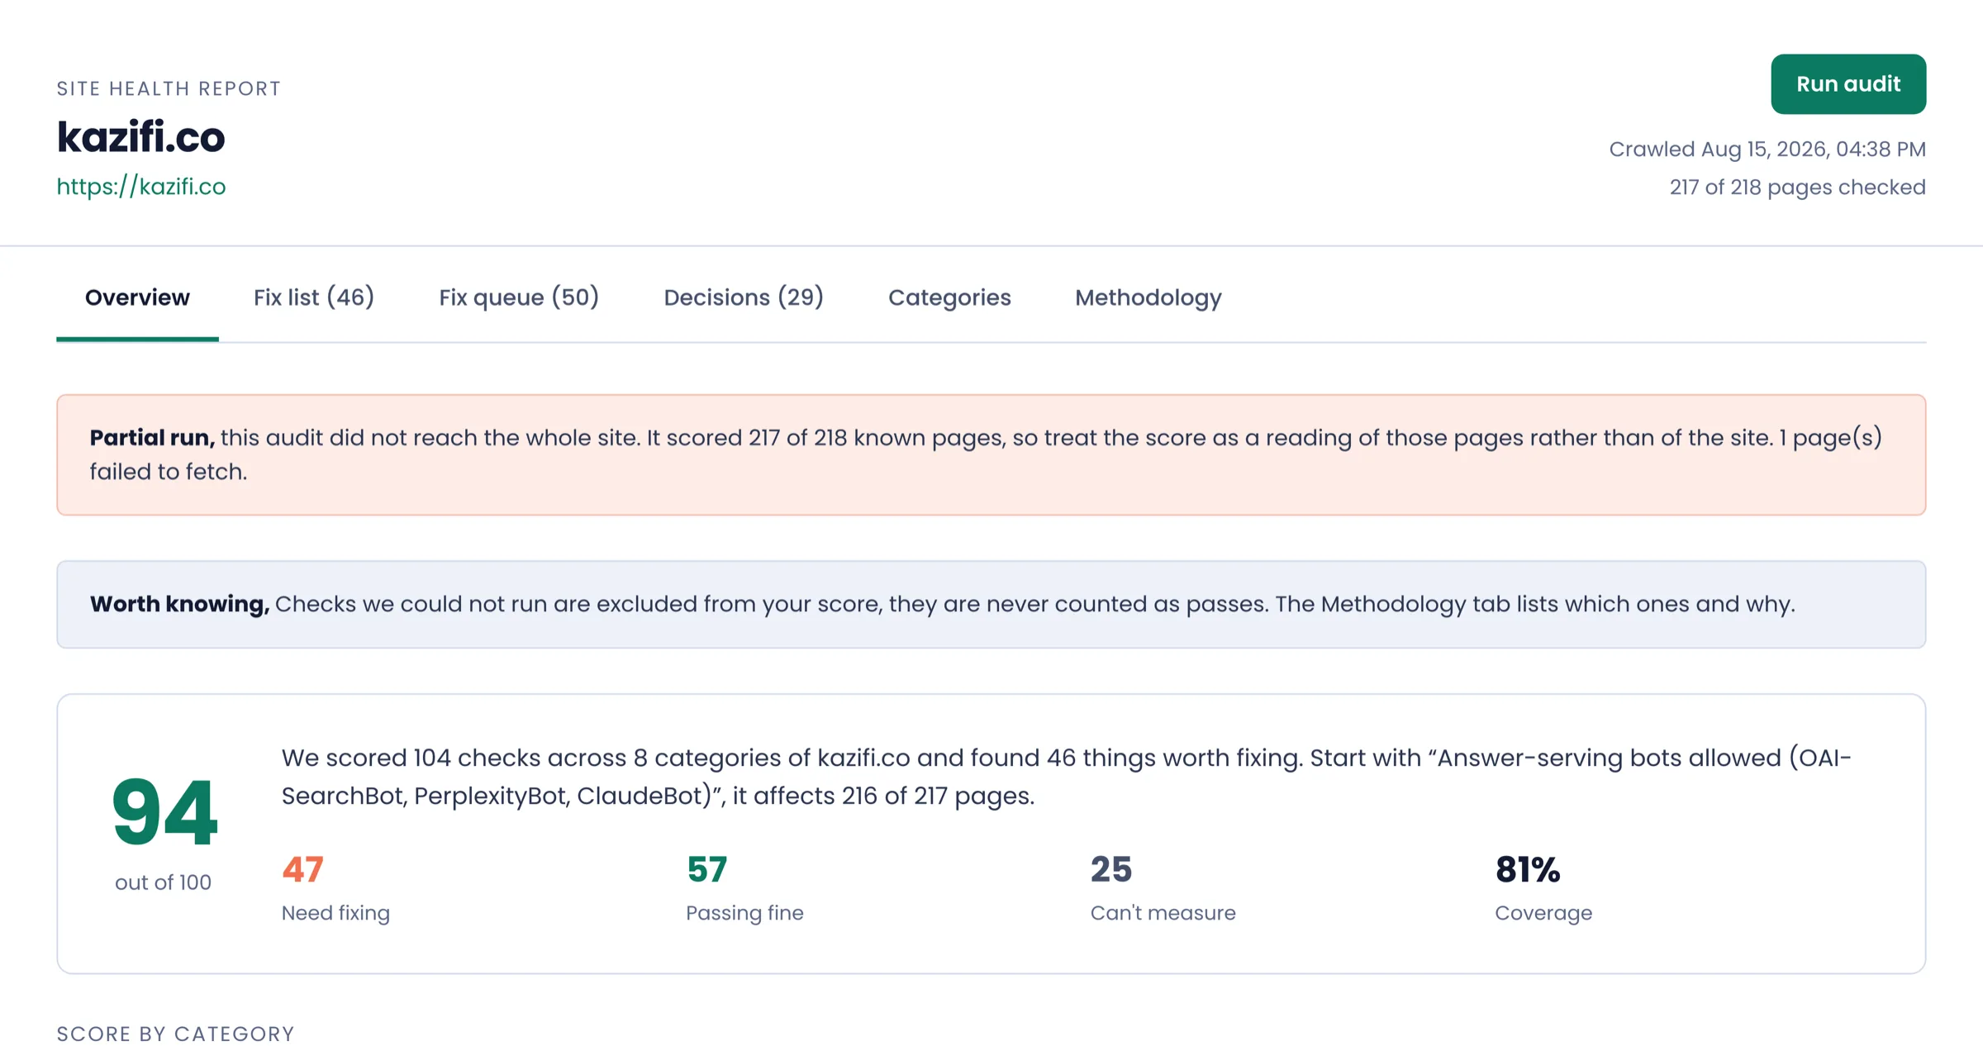Viewport: 1983px width, 1046px height.
Task: Click the SCORE BY CATEGORY heading
Action: (x=175, y=1034)
